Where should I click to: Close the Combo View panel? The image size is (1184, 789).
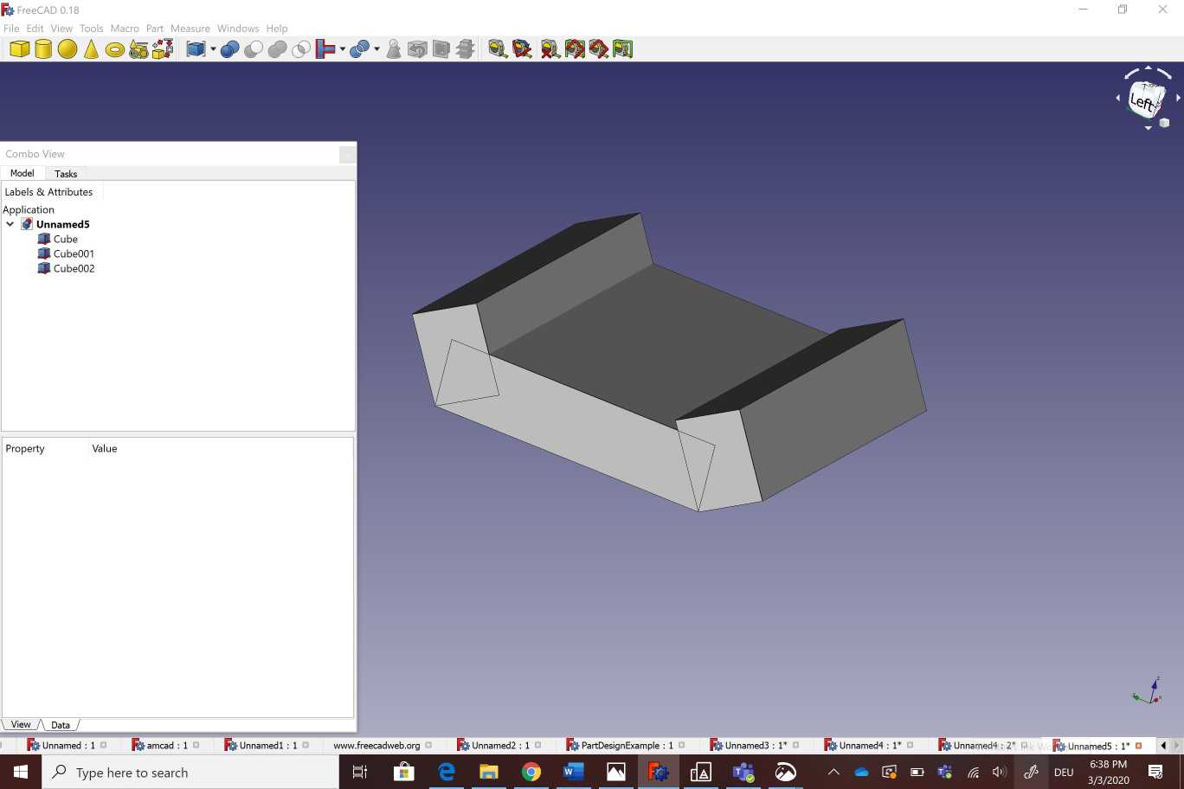tap(347, 154)
